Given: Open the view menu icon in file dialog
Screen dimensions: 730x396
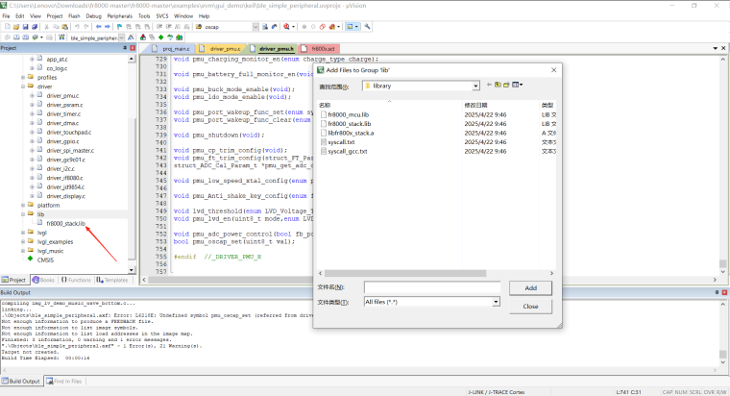Looking at the screenshot, I should (519, 86).
